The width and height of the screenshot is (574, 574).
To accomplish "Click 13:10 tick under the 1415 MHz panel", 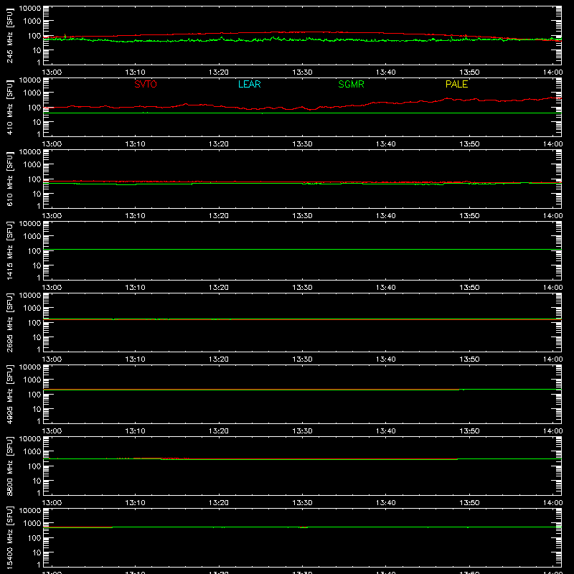I will (135, 288).
